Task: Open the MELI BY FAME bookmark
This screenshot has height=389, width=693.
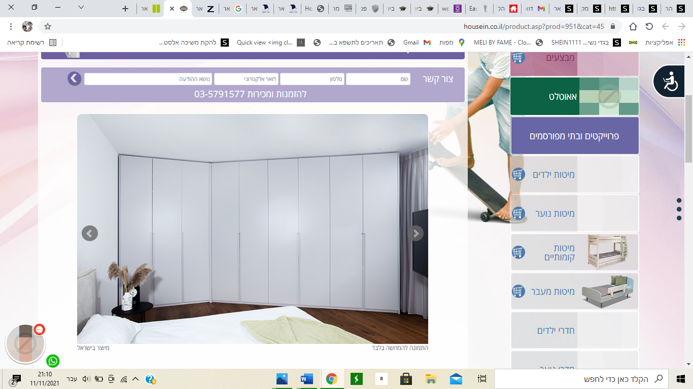Action: pyautogui.click(x=508, y=43)
